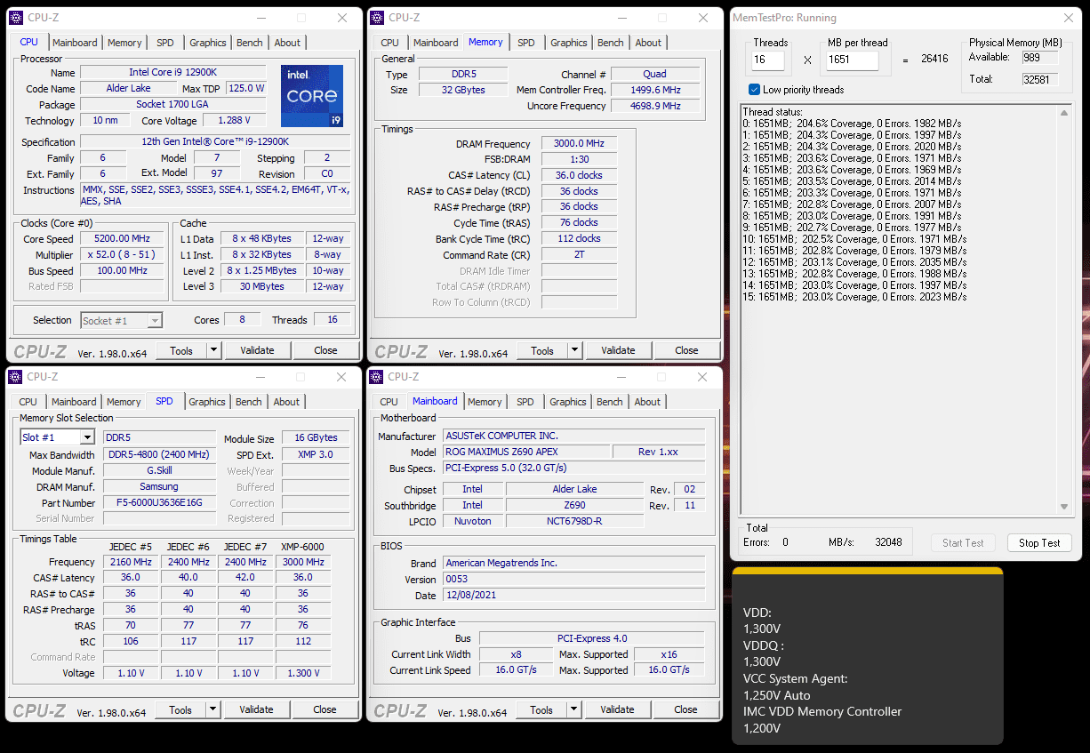
Task: Click the Tools button in the SPD window
Action: click(x=180, y=709)
